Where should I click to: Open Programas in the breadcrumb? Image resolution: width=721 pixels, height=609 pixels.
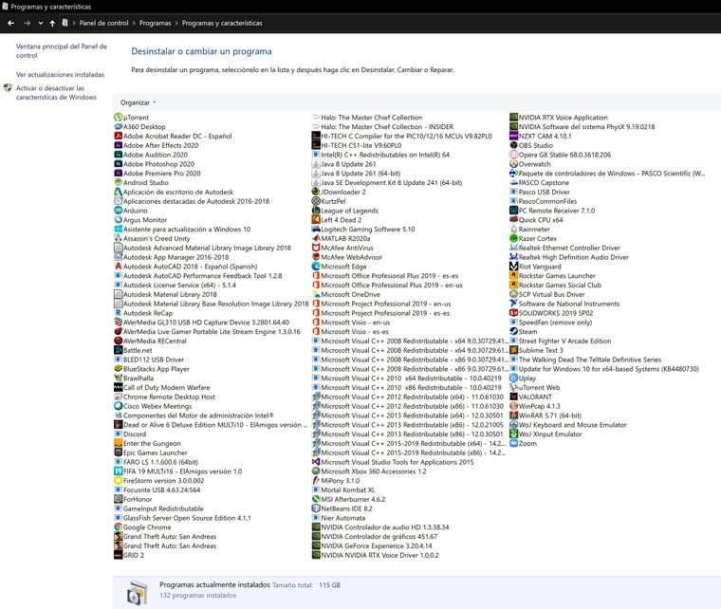155,23
